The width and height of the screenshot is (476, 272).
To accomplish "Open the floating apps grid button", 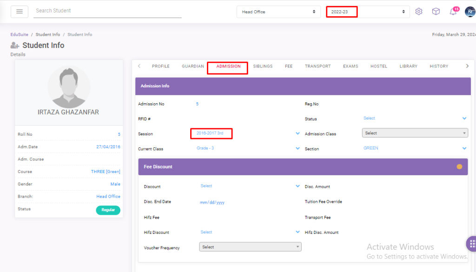I will coord(471,243).
